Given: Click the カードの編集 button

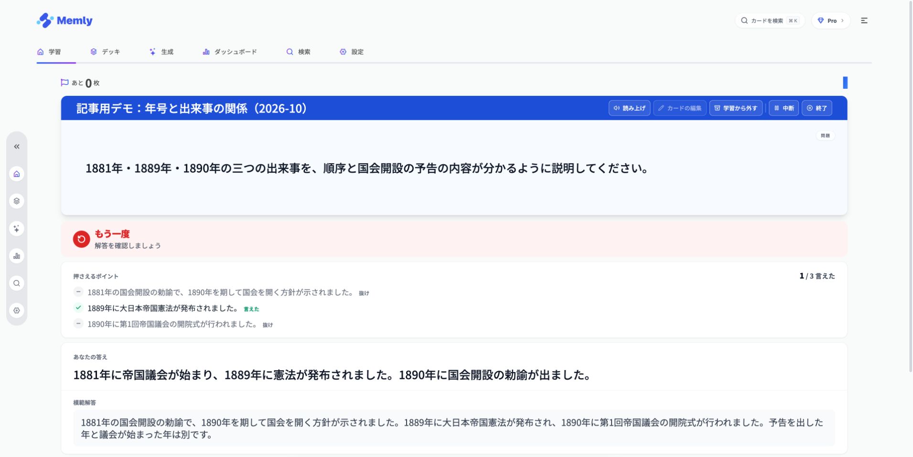Looking at the screenshot, I should click(680, 108).
